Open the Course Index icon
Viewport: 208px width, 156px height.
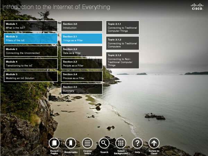coord(87,143)
